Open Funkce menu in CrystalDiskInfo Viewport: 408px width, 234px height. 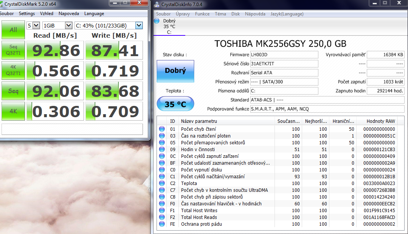(x=202, y=14)
